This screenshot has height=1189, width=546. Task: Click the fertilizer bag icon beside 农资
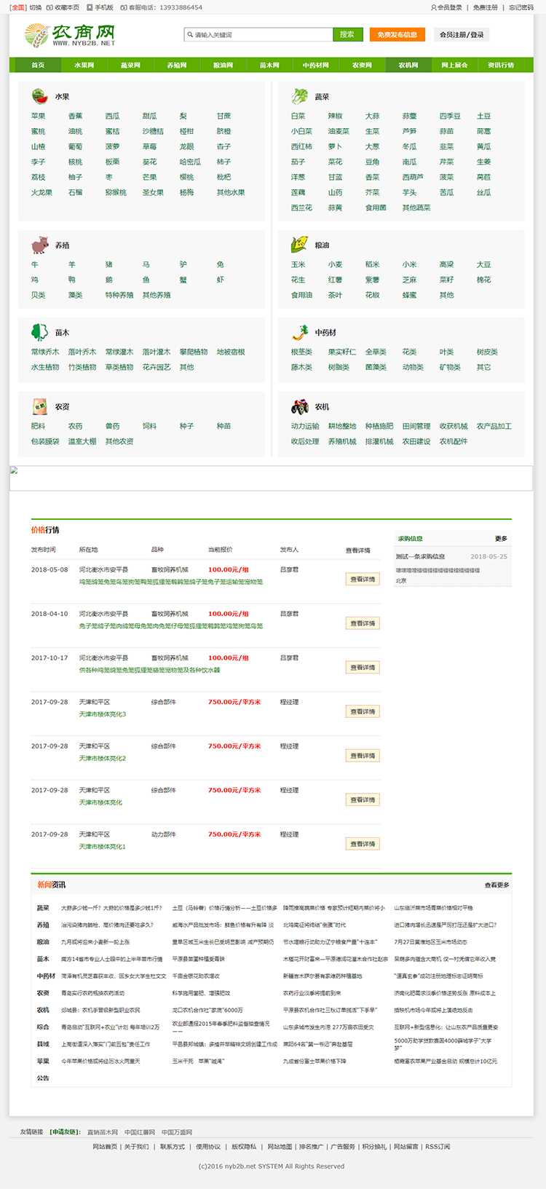click(39, 406)
